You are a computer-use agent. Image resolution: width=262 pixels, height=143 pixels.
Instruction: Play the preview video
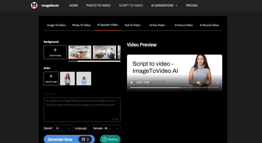pyautogui.click(x=132, y=82)
